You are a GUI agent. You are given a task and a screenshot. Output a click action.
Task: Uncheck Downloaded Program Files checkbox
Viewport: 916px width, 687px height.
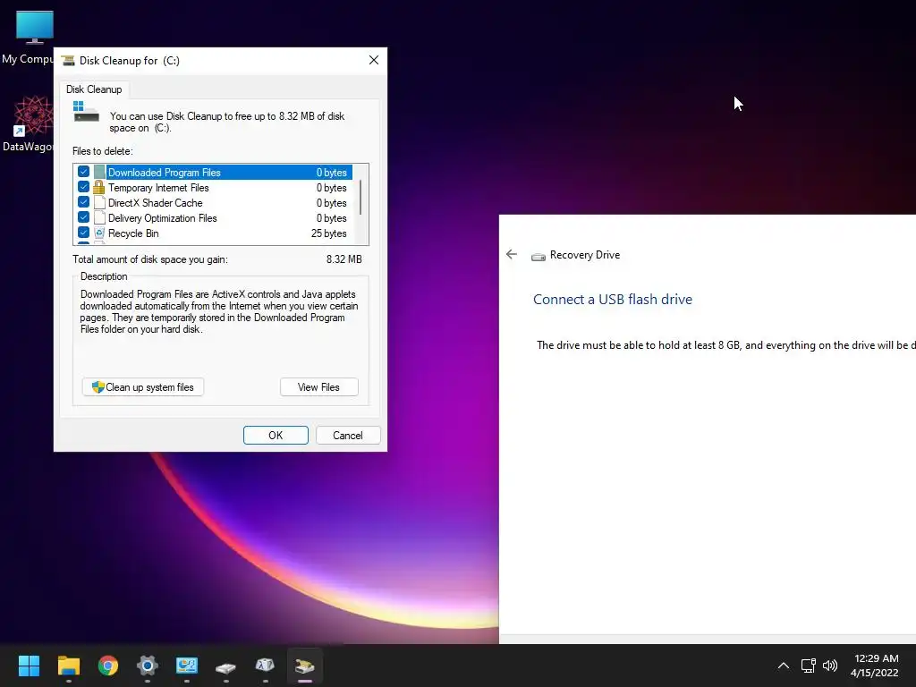coord(83,172)
